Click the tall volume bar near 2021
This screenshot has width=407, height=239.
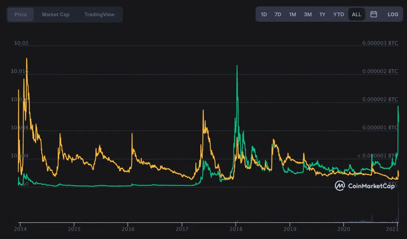click(398, 206)
